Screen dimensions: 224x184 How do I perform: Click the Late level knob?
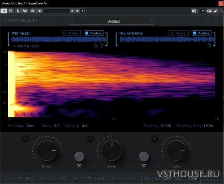coord(176,150)
